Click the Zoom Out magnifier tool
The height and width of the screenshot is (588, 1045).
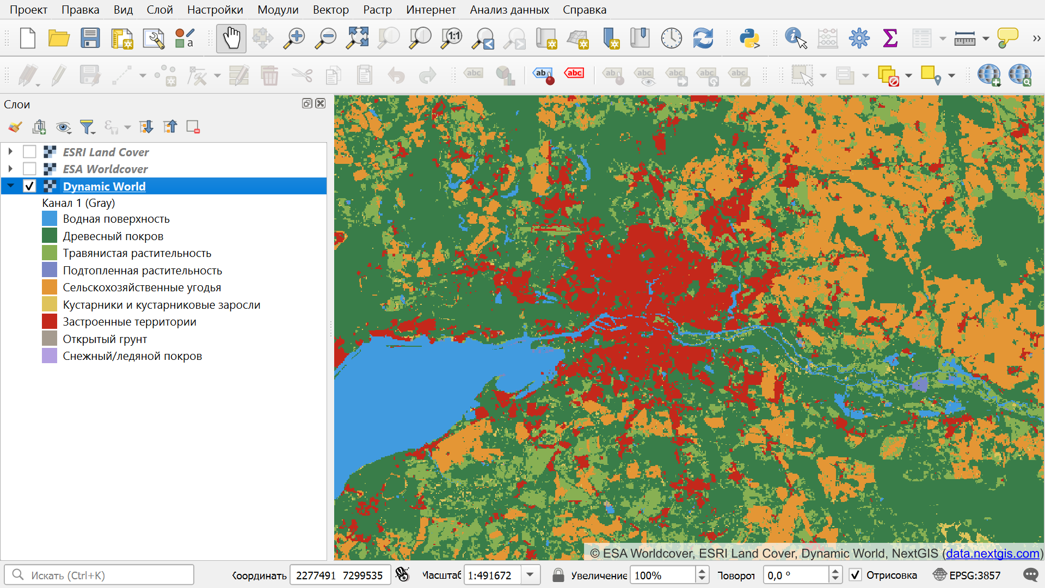coord(325,39)
